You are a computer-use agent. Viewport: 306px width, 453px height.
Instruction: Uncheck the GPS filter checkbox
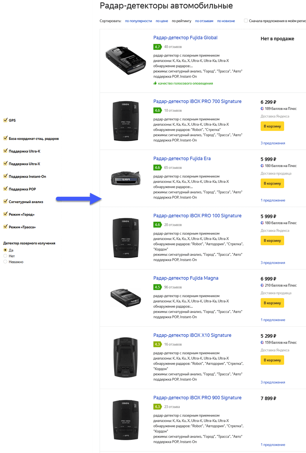tap(5, 120)
